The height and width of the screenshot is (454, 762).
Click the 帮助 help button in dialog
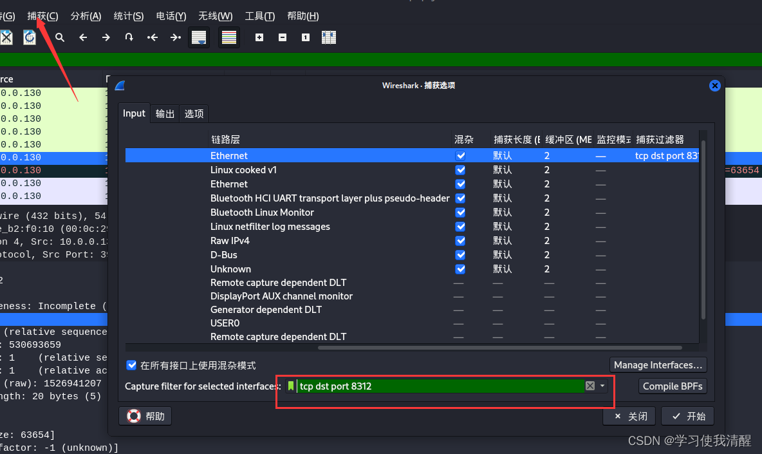(145, 416)
